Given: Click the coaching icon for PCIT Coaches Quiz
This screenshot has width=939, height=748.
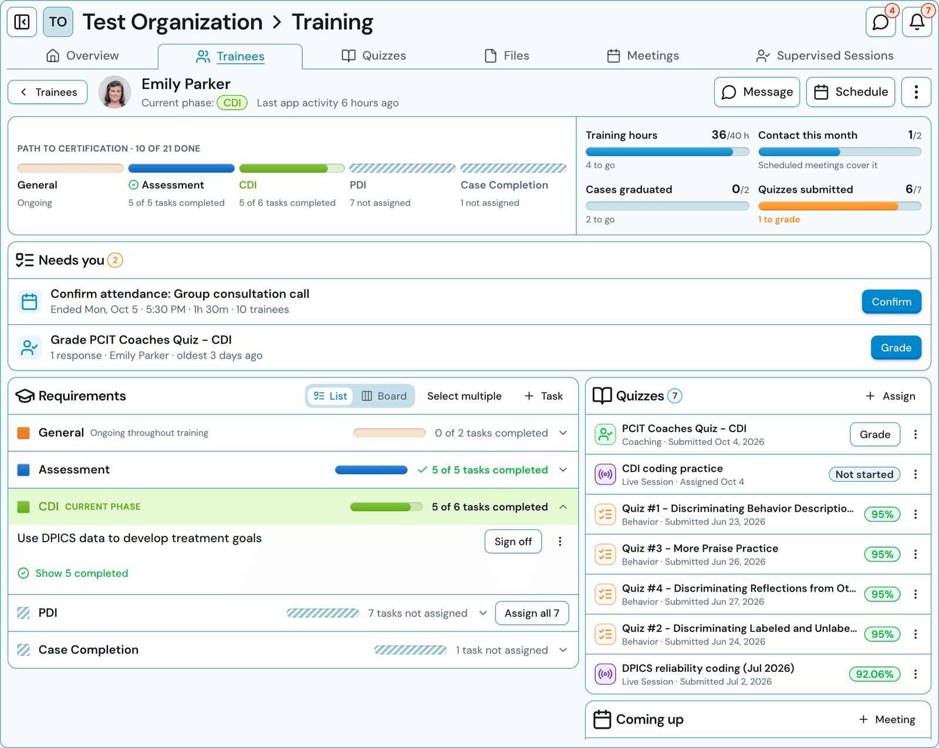Looking at the screenshot, I should coord(605,434).
